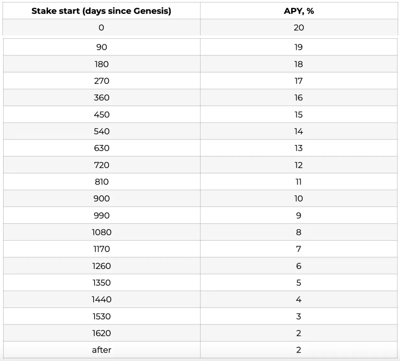Click the stake start cell 90
Image resolution: width=400 pixels, height=361 pixels.
click(102, 47)
